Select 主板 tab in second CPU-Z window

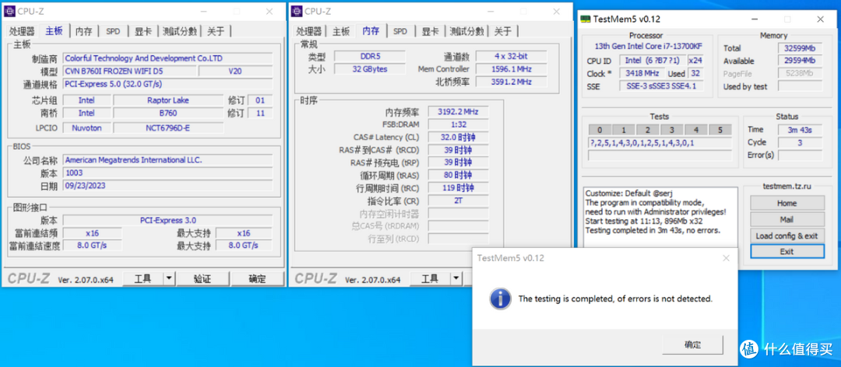(x=340, y=31)
